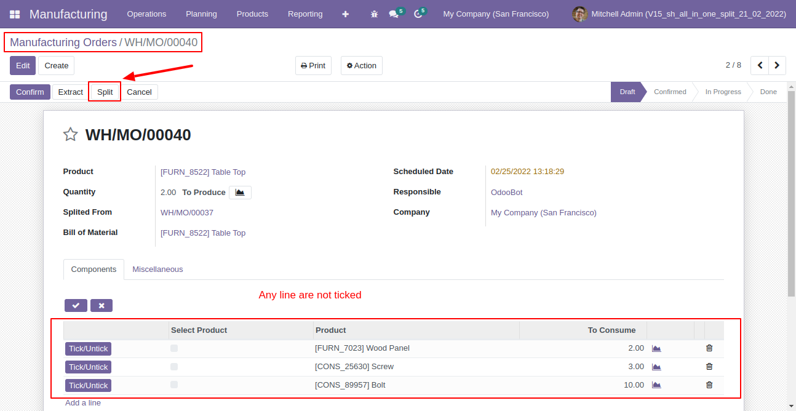Delete the Wood Panel line with trash icon
This screenshot has width=796, height=411.
709,348
